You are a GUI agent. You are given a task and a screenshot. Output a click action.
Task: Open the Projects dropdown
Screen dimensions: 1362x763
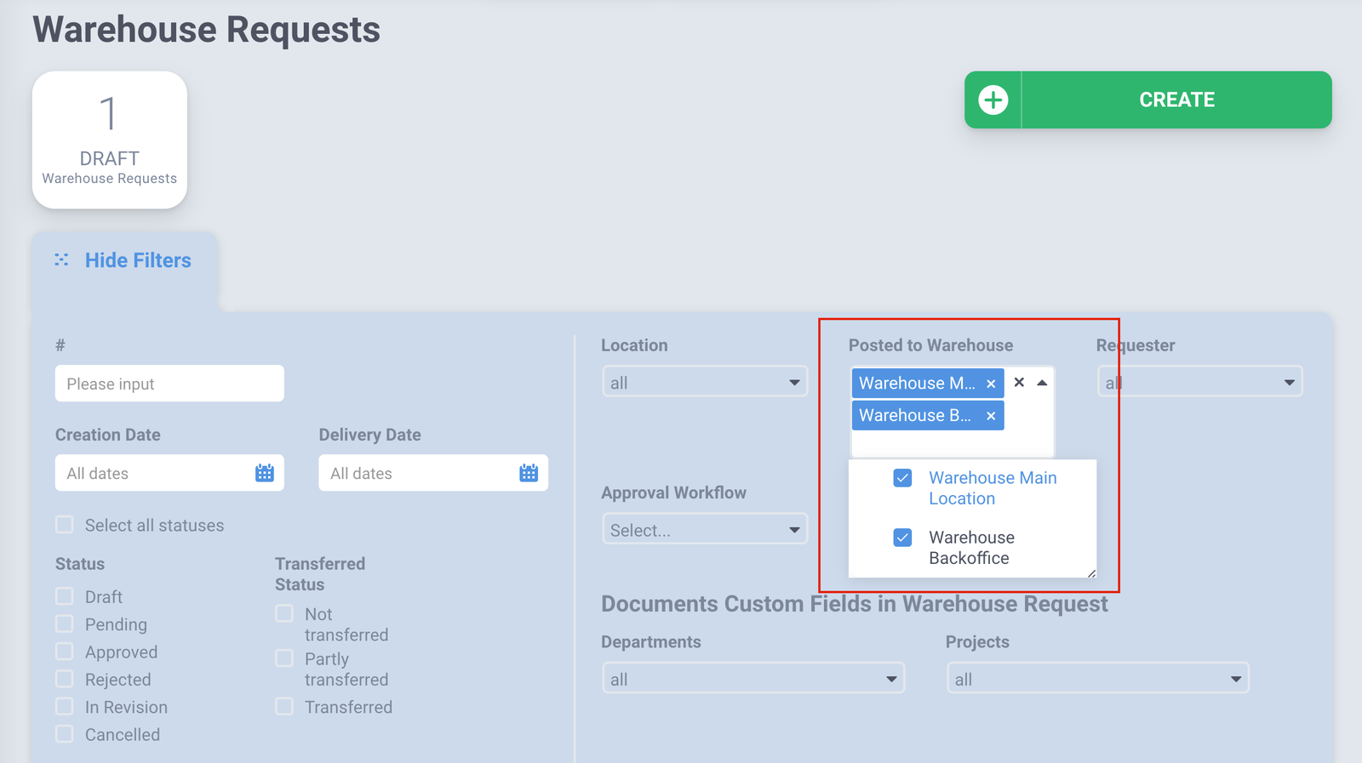1098,679
